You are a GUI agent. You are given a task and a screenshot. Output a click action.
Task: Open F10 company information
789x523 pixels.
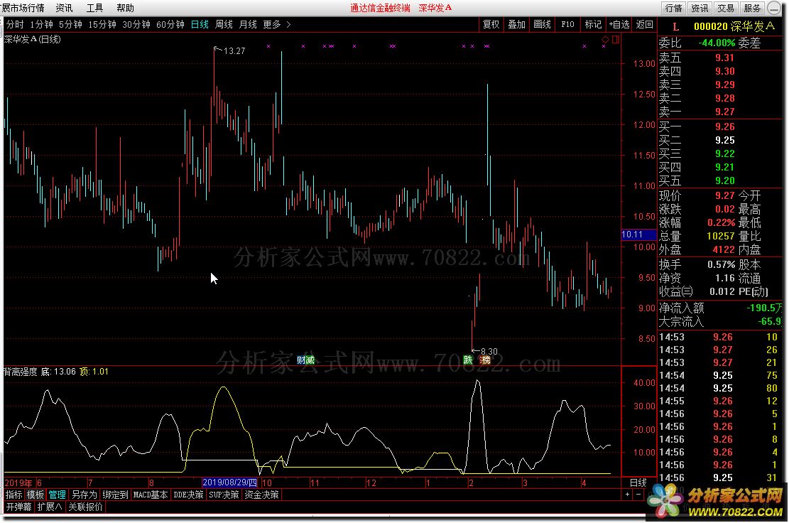pos(567,24)
